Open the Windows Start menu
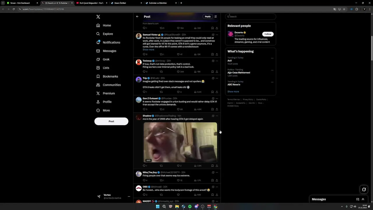The image size is (373, 210). click(158, 206)
